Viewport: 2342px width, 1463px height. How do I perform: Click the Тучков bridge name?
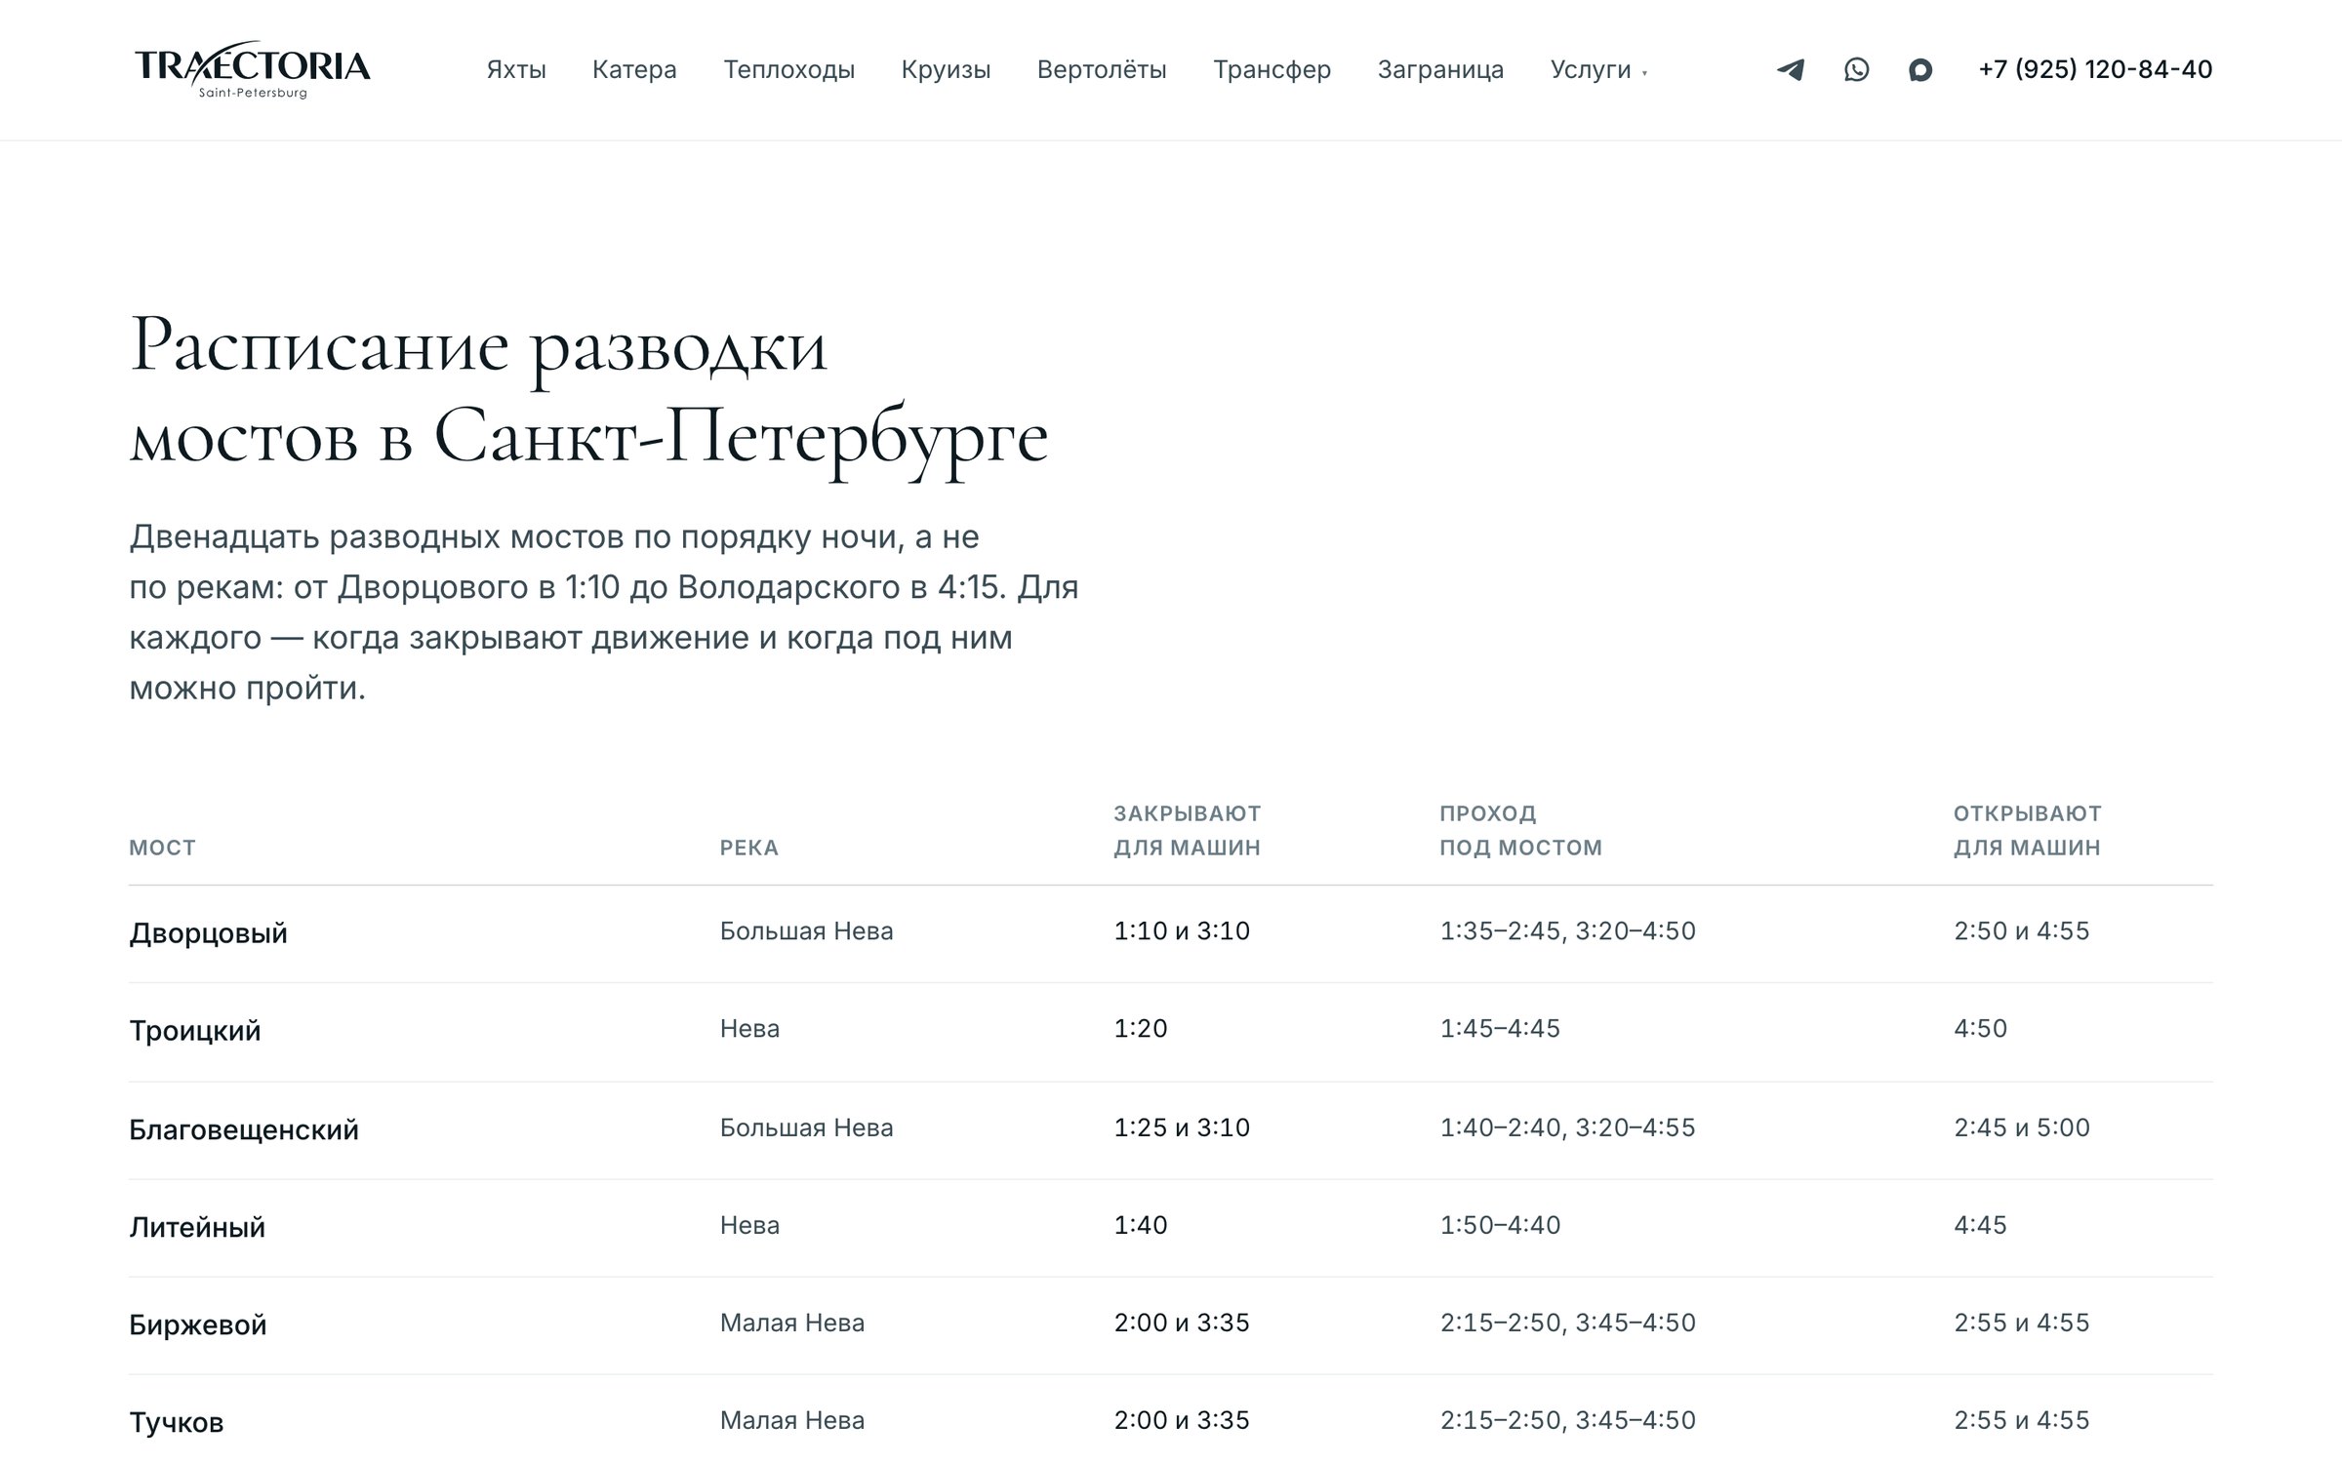tap(177, 1422)
